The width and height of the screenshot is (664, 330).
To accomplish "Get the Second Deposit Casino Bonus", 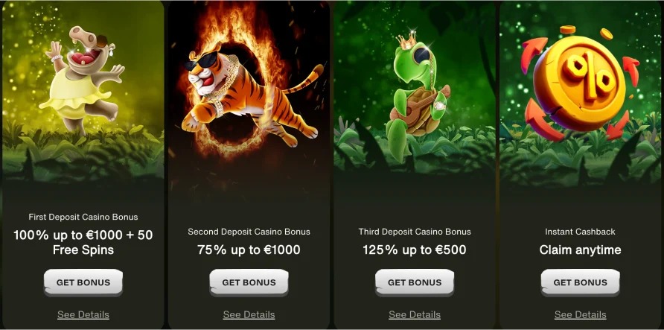I will click(249, 282).
